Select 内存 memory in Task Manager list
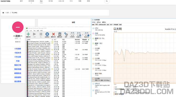The height and width of the screenshot is (97, 176). (x=101, y=34)
